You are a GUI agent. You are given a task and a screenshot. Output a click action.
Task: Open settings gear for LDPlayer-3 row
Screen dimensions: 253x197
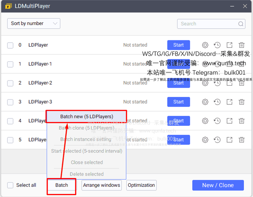click(205, 102)
